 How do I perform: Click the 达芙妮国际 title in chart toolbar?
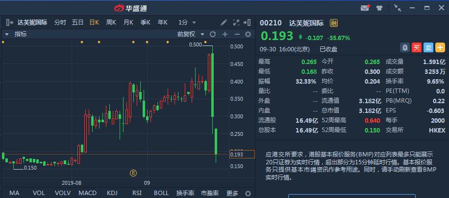point(32,22)
